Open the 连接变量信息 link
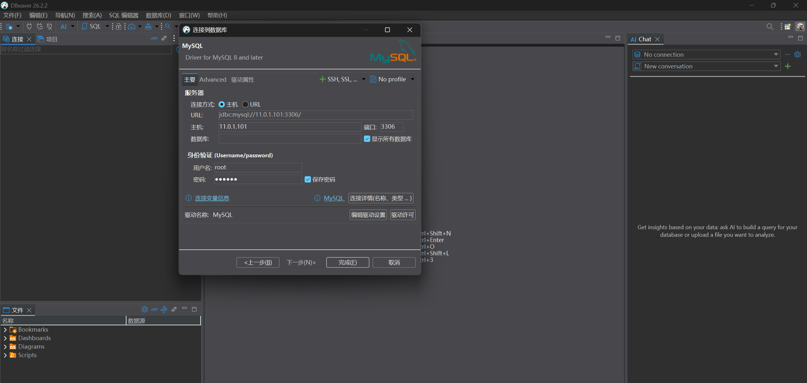807x383 pixels. [x=212, y=198]
